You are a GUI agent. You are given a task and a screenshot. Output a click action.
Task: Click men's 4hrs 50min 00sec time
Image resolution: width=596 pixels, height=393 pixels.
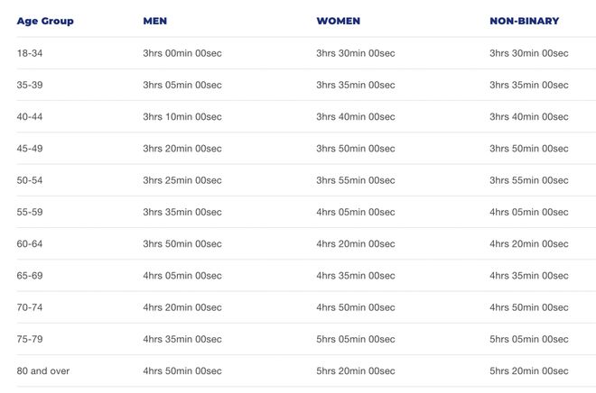click(182, 371)
